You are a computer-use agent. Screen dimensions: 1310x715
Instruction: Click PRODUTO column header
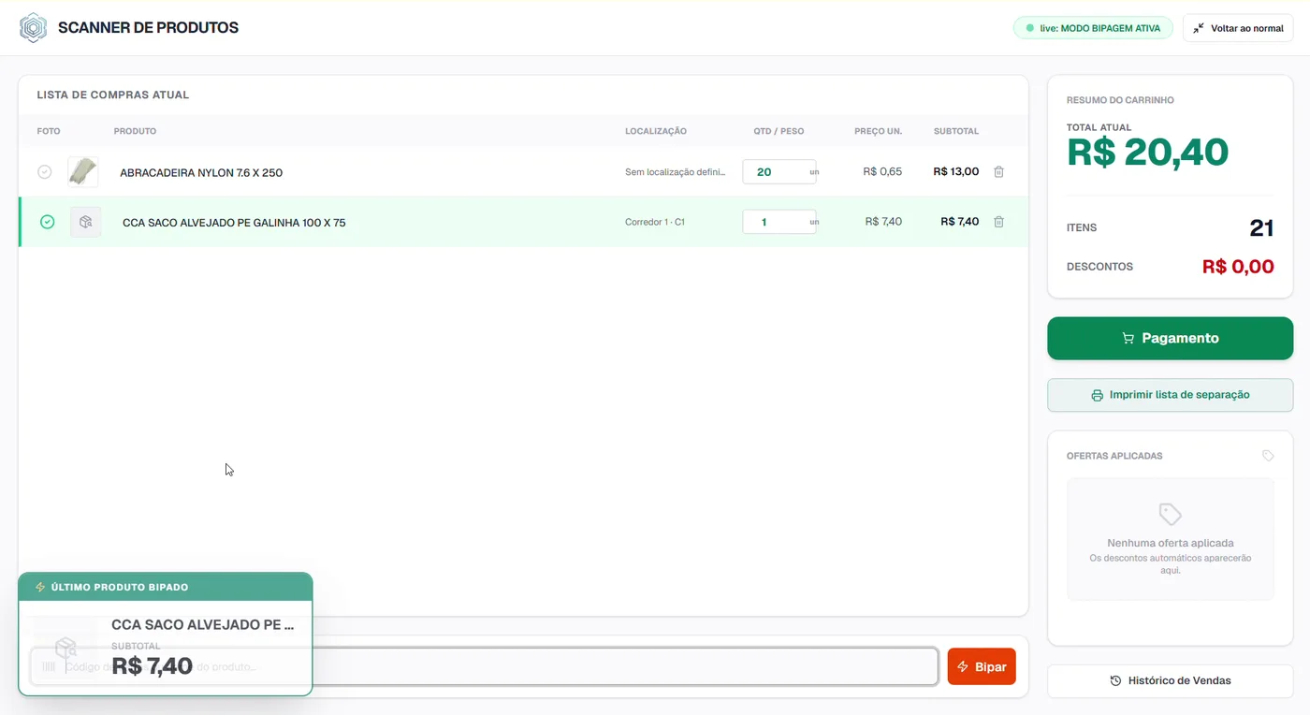click(135, 131)
